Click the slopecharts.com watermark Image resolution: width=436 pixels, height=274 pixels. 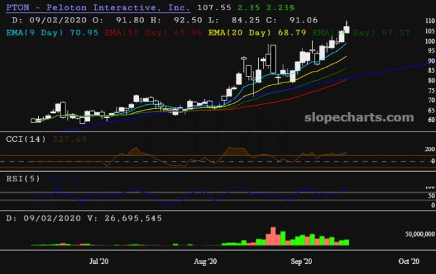coord(359,117)
